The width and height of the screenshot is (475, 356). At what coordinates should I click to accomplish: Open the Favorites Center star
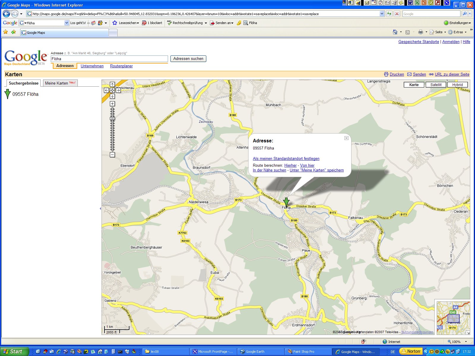point(6,32)
